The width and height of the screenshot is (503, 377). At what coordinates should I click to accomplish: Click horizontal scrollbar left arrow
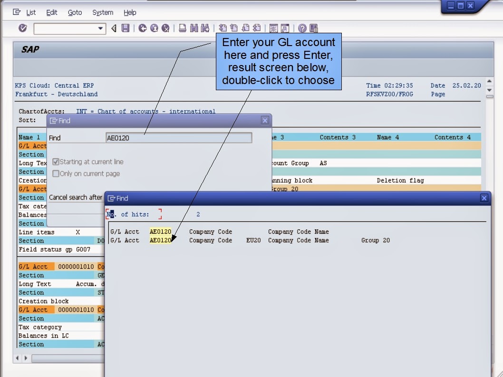click(17, 358)
